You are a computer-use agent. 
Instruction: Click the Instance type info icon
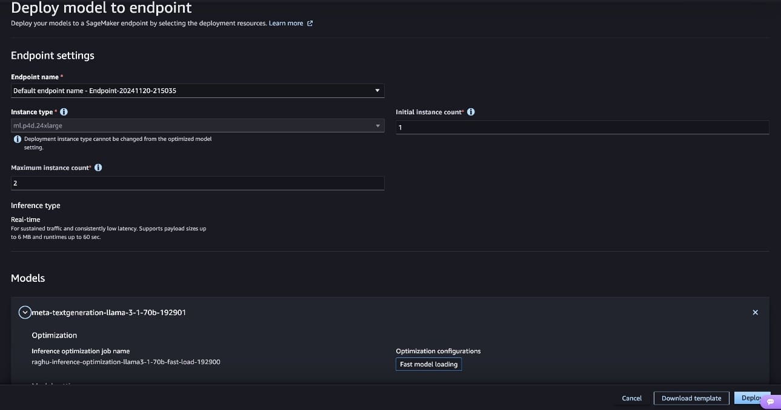click(64, 112)
